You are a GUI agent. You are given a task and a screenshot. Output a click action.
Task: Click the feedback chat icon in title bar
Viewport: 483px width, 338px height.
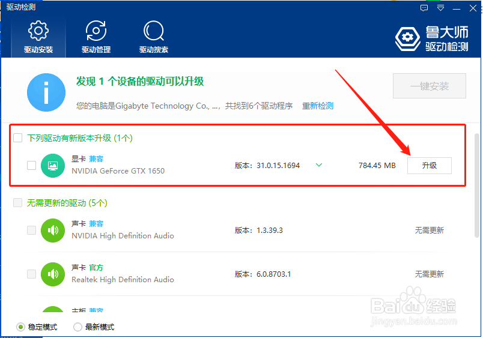424,8
